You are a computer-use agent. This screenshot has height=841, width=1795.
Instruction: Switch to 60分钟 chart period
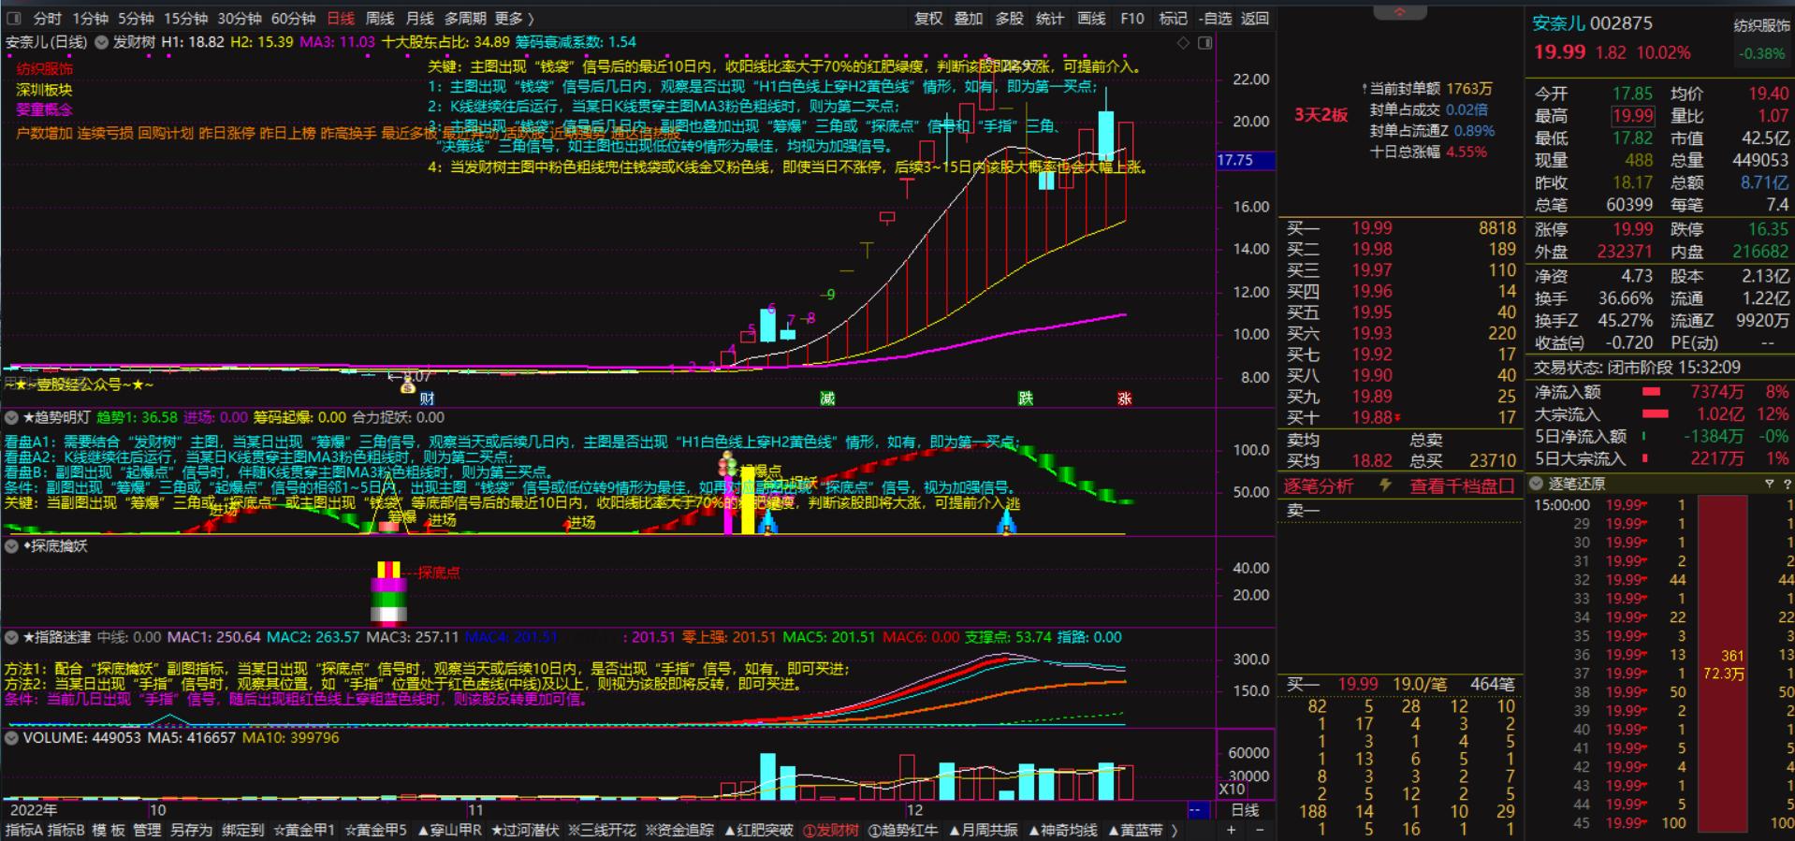(293, 18)
